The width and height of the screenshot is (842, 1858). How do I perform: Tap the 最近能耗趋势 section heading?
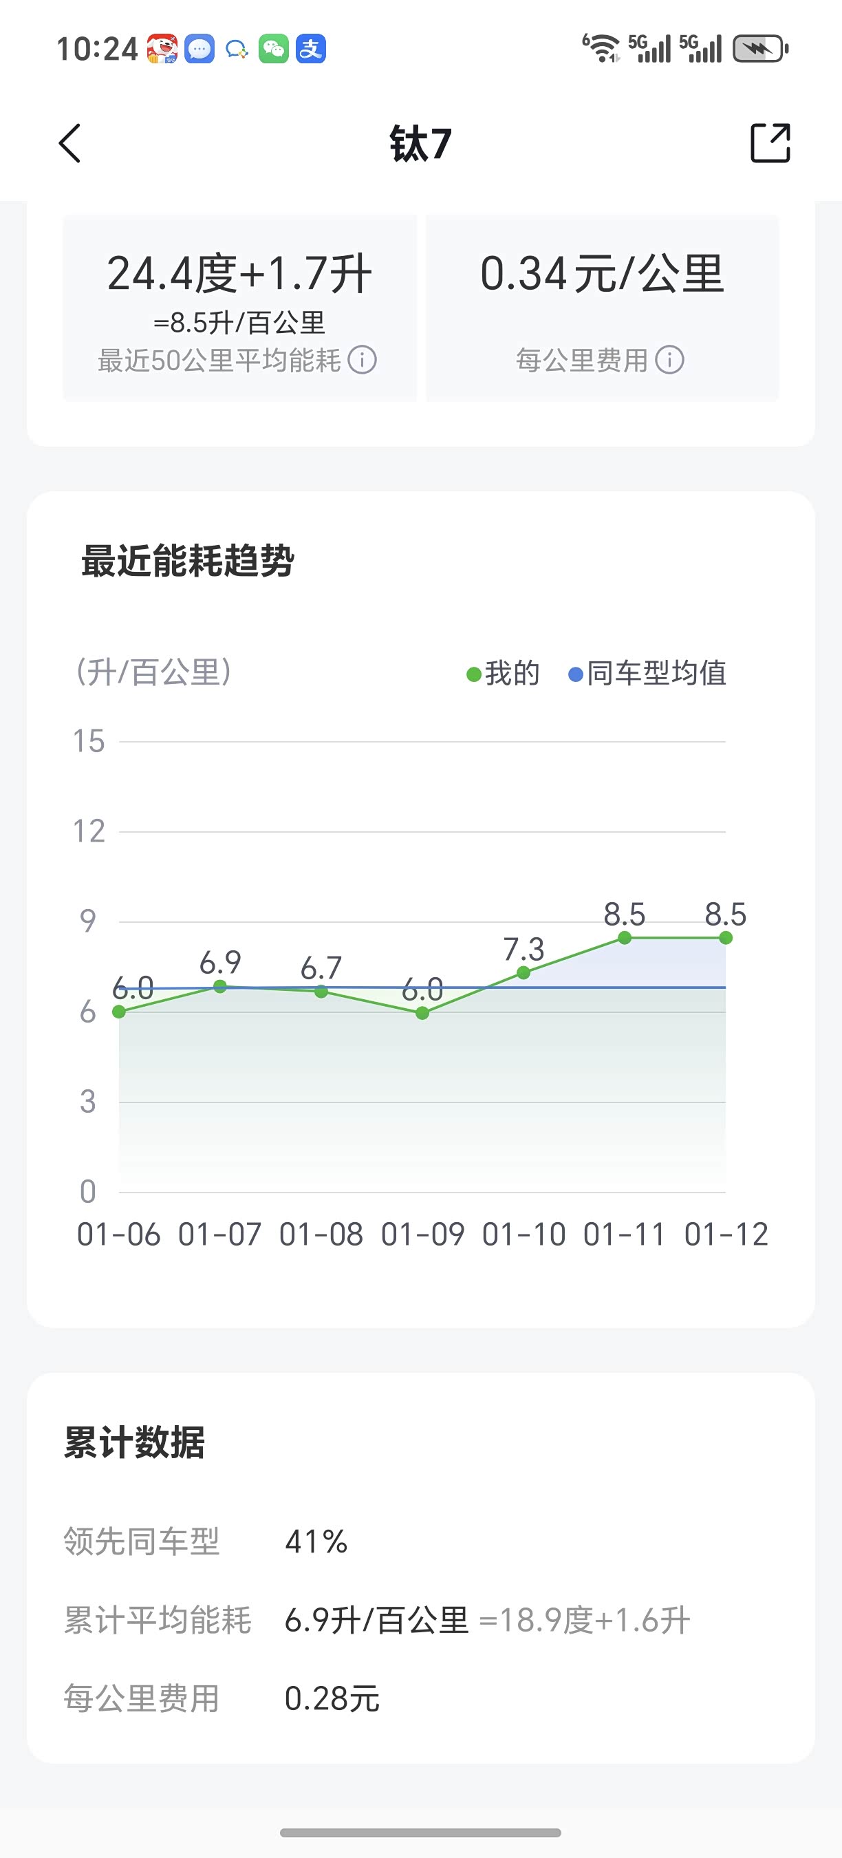187,561
